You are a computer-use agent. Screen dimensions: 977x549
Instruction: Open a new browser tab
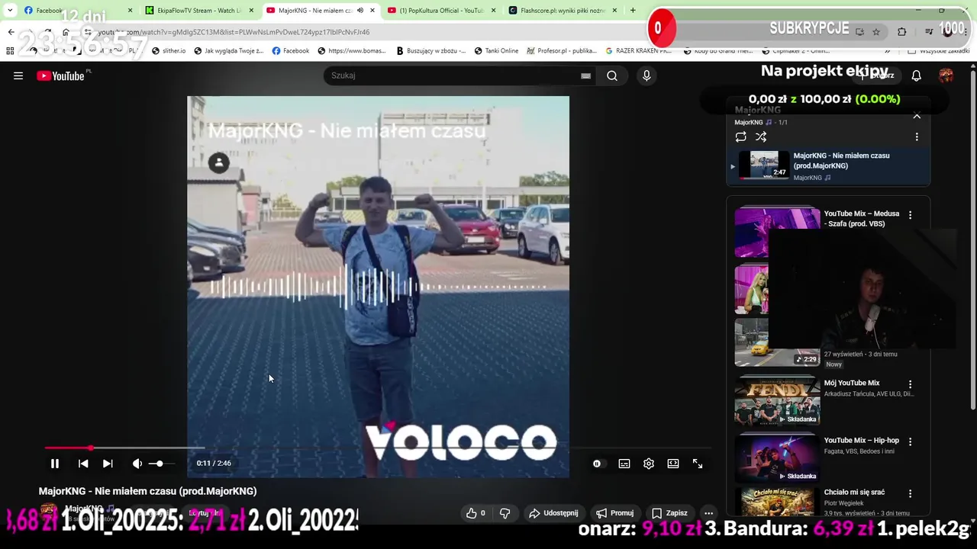click(633, 11)
